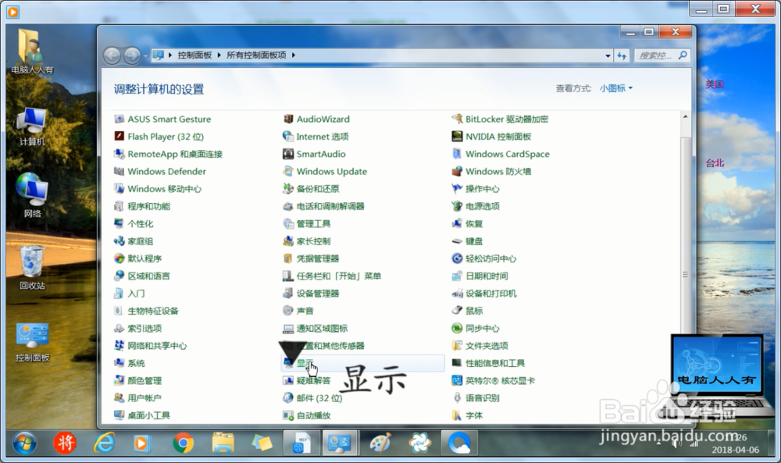Click the 搜索控制面板 search field

(662, 55)
